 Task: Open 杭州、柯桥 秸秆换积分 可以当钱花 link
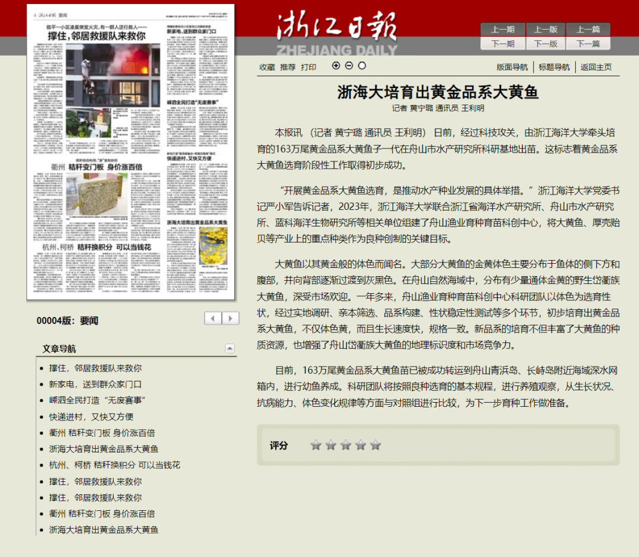[x=115, y=465]
